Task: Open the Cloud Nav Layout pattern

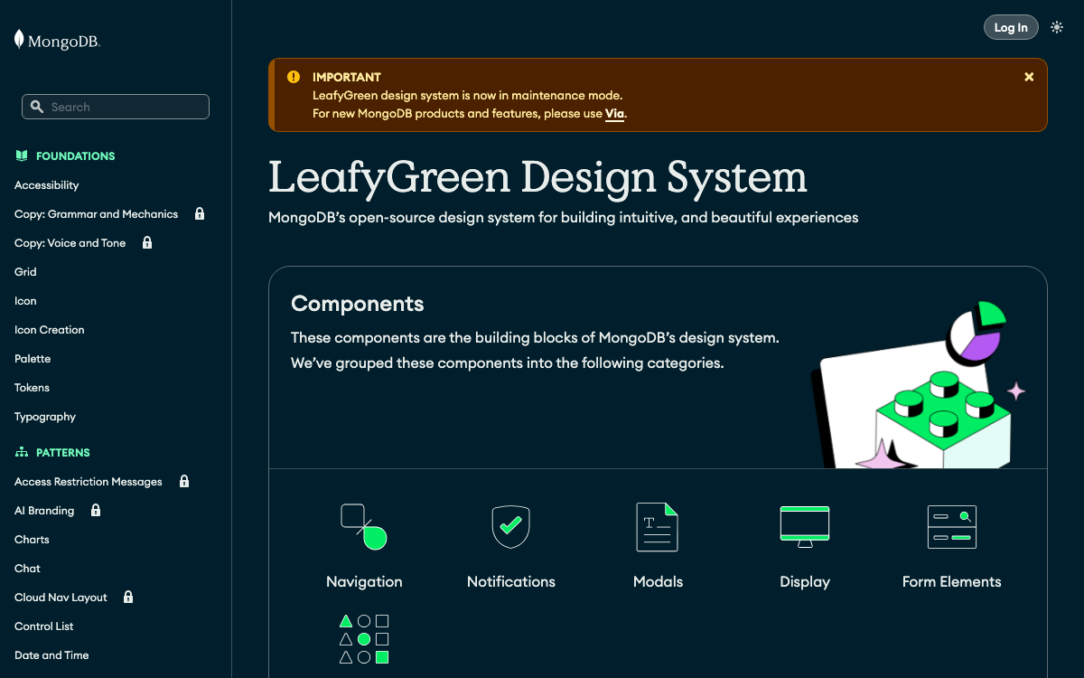Action: point(61,598)
